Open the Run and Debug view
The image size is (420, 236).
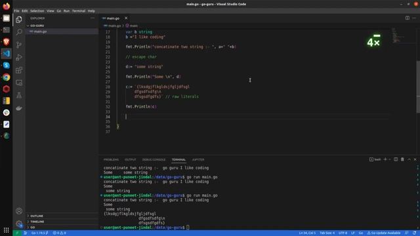pos(19,57)
